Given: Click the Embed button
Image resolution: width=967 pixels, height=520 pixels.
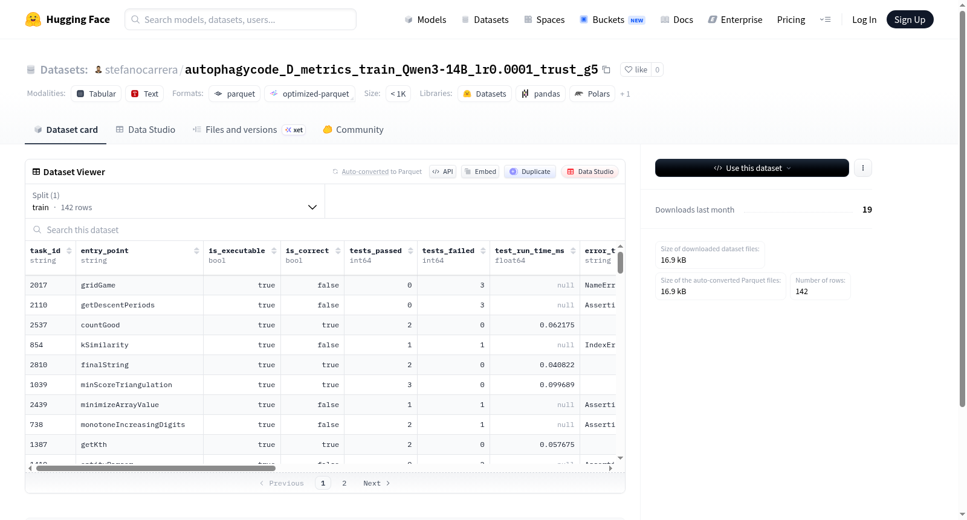Looking at the screenshot, I should (480, 172).
